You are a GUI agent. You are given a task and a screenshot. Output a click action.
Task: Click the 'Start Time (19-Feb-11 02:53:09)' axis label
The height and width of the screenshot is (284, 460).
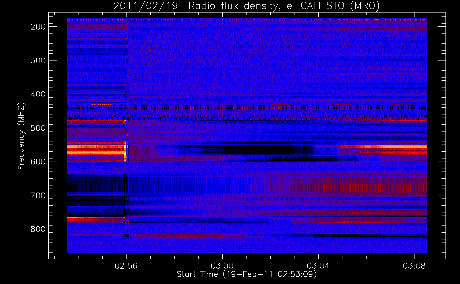(246, 274)
